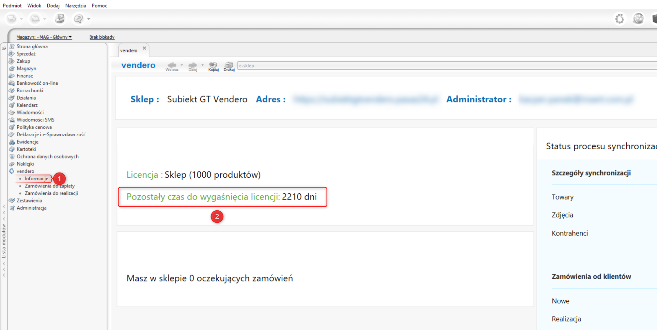Click the blurred shop Adres link
The height and width of the screenshot is (330, 657).
[x=366, y=99]
